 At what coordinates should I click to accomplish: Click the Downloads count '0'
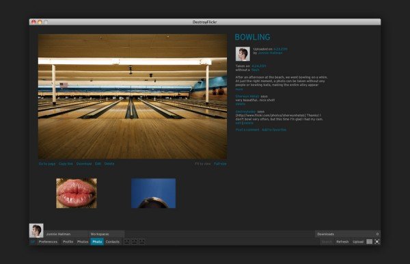(x=377, y=234)
